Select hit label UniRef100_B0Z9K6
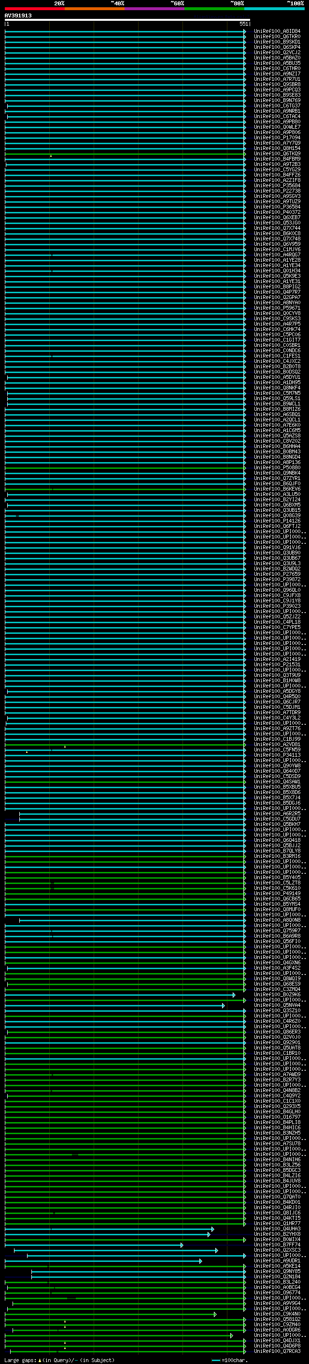Image resolution: width=309 pixels, height=1364 pixels. pos(277,994)
